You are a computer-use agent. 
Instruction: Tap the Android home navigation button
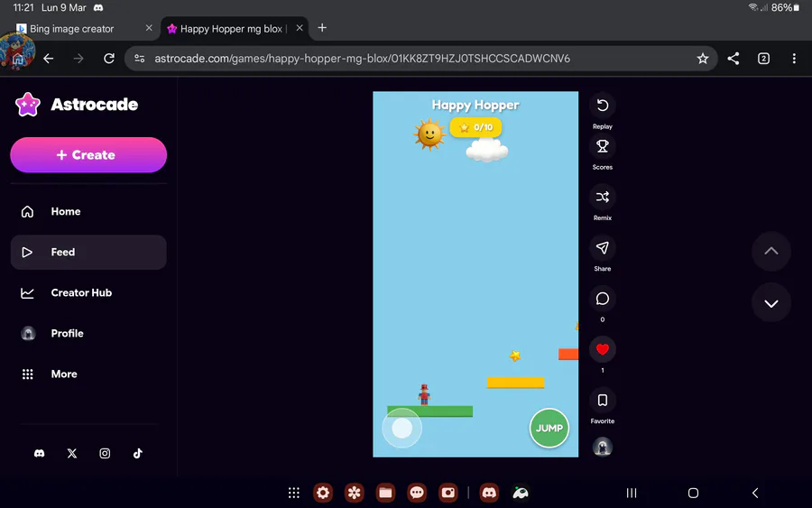[693, 493]
